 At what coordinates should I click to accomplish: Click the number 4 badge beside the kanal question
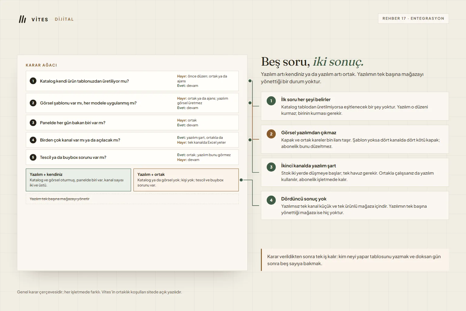pyautogui.click(x=33, y=140)
